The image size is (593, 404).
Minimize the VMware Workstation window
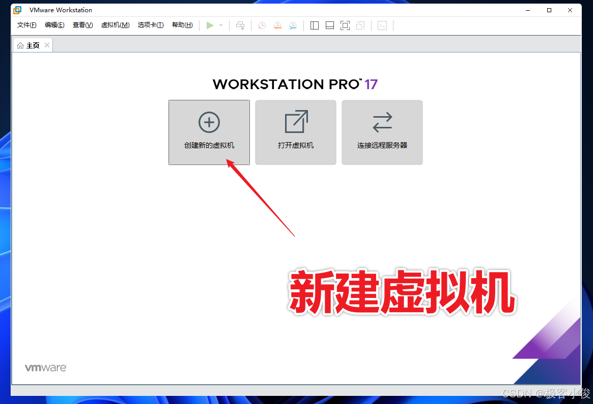coord(528,10)
